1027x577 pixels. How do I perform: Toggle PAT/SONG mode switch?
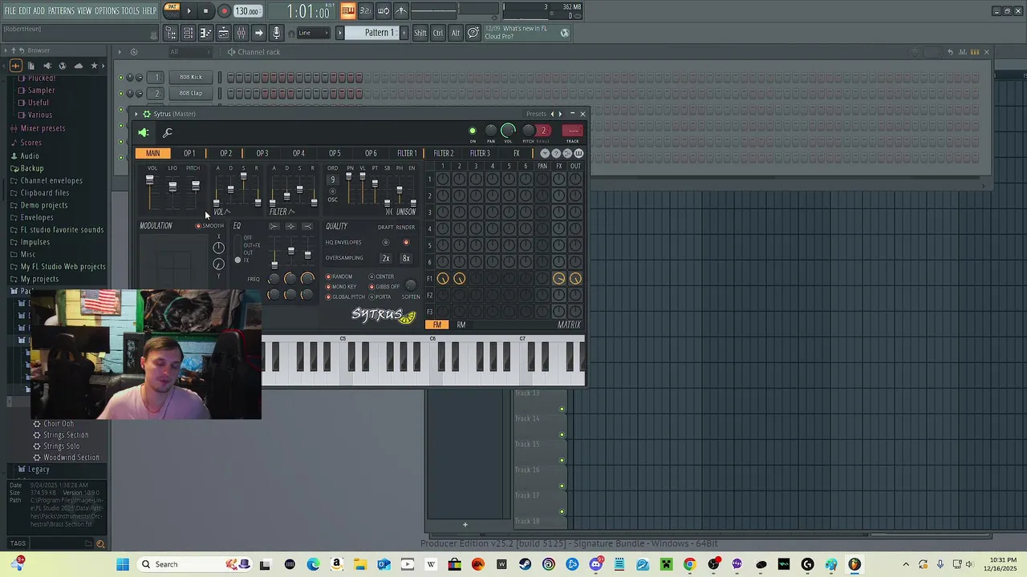[172, 11]
